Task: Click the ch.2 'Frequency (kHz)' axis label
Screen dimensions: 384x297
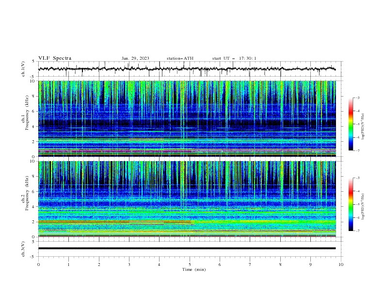Action: click(x=27, y=193)
